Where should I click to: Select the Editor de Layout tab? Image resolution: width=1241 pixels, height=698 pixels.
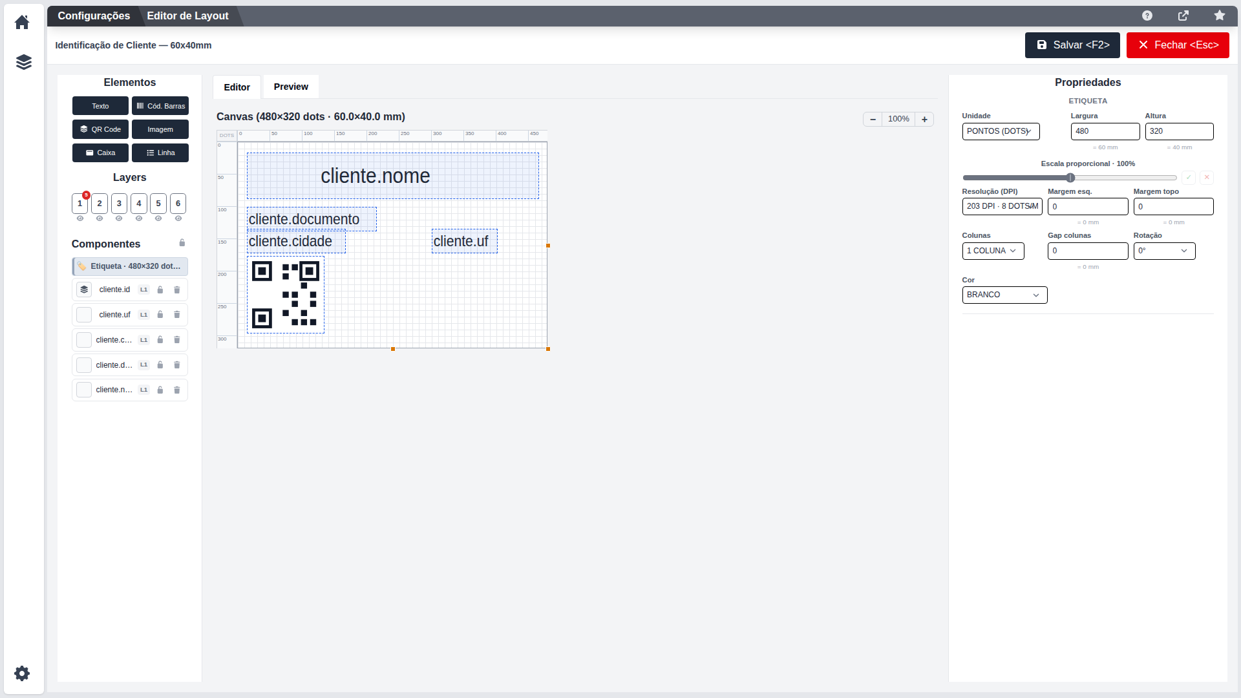(x=187, y=16)
